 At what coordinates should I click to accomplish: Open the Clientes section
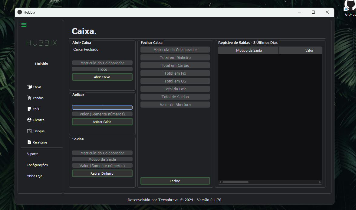36,120
